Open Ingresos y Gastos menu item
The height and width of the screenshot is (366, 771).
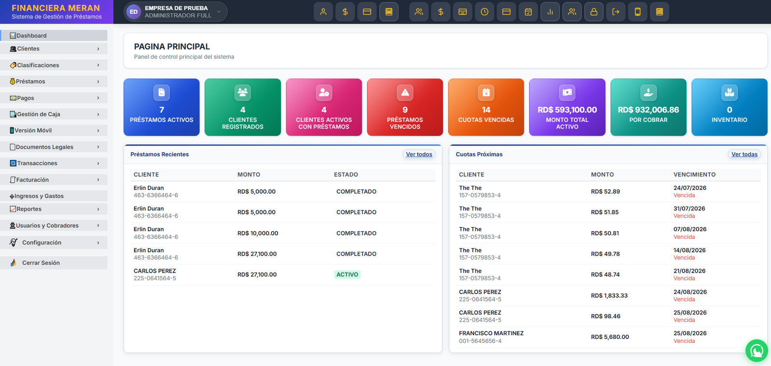tap(53, 196)
